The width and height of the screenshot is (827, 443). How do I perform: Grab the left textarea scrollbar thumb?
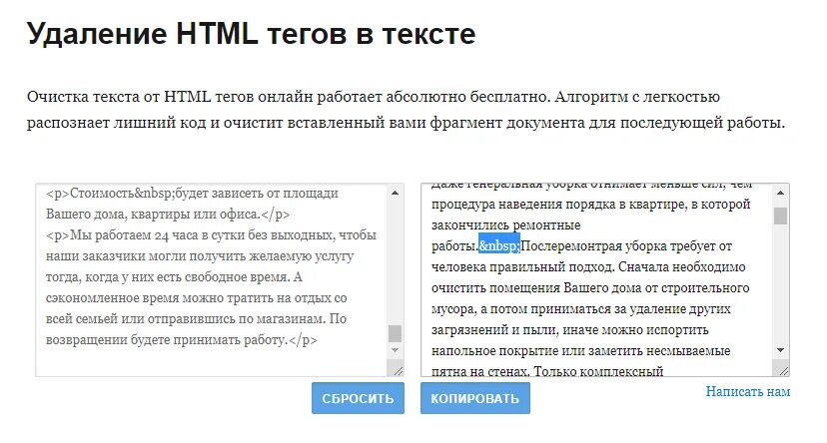tap(396, 333)
